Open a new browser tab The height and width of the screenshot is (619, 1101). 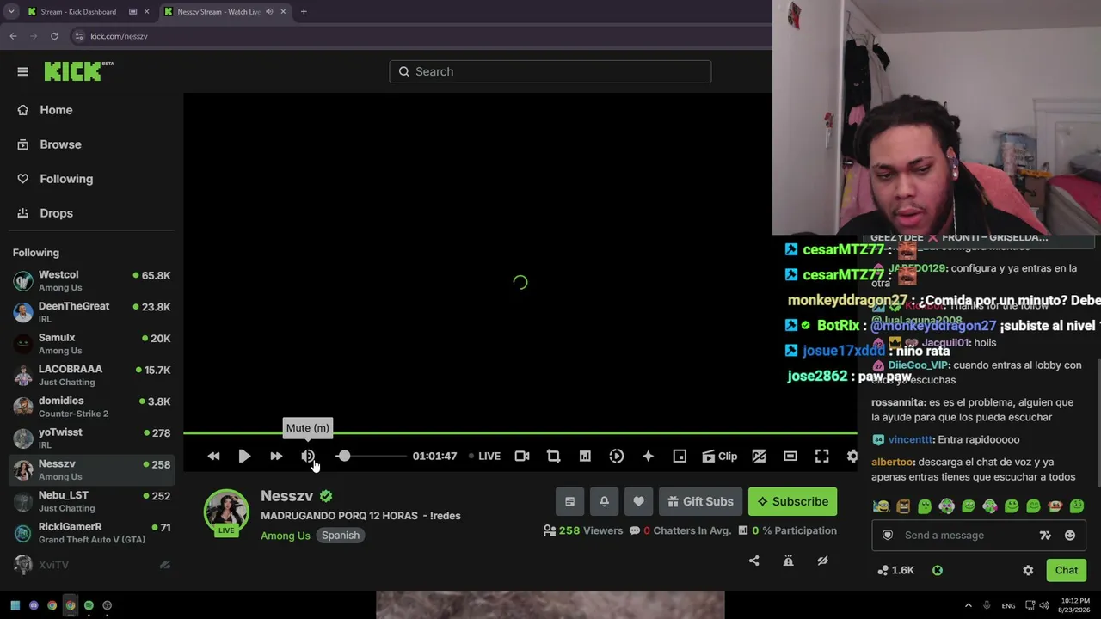click(x=304, y=12)
